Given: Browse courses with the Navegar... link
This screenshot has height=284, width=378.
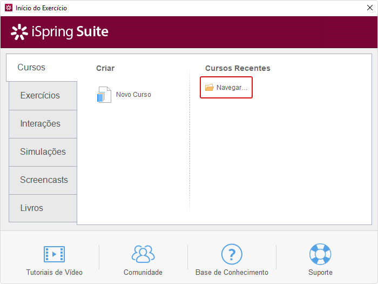Looking at the screenshot, I should click(x=232, y=88).
